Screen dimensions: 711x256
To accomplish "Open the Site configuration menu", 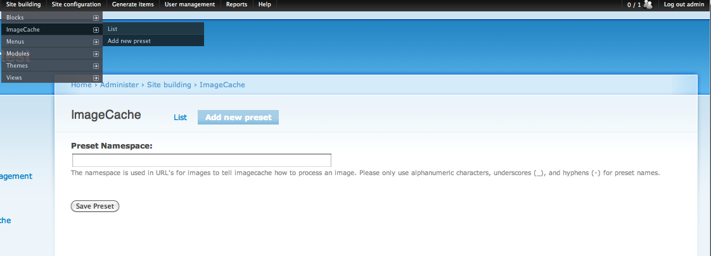I will click(76, 4).
